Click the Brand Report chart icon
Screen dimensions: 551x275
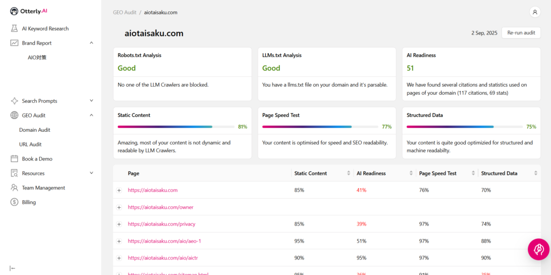(15, 43)
